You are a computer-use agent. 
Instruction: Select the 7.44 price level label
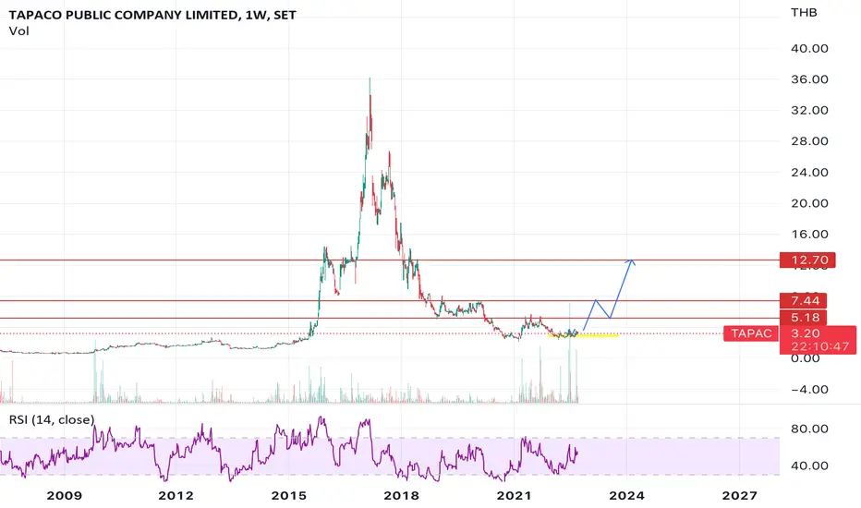click(803, 300)
